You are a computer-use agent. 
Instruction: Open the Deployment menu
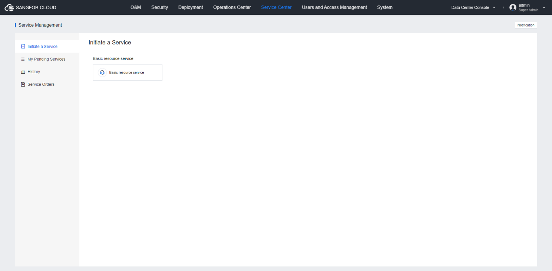(x=191, y=7)
